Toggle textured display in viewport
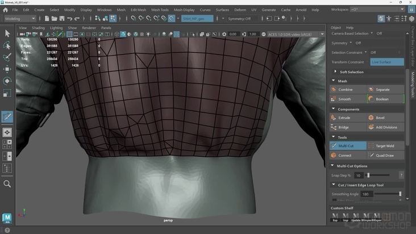 point(142,34)
